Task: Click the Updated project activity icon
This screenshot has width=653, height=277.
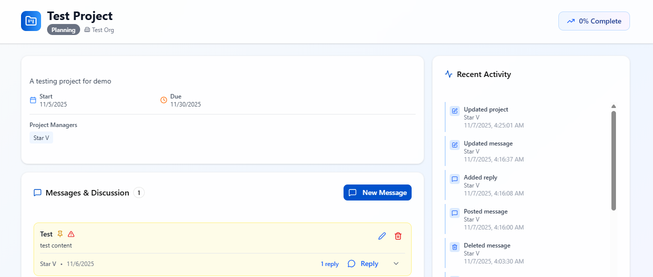Action: [x=455, y=111]
